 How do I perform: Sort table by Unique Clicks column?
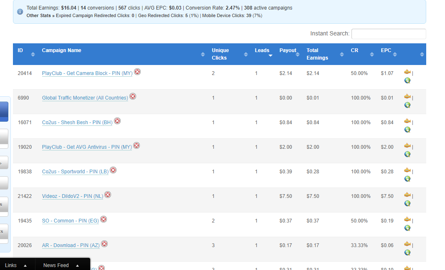(x=246, y=55)
